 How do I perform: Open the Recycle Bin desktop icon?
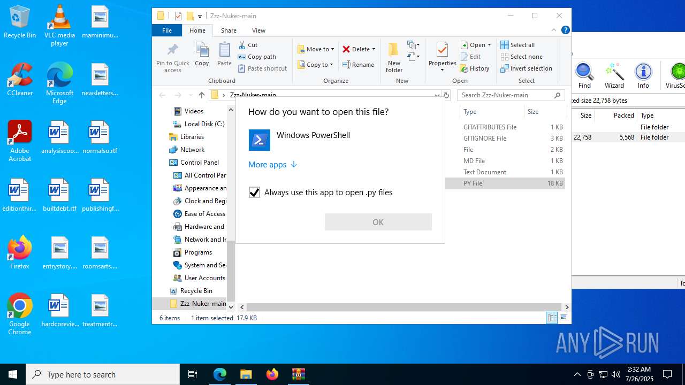19,22
